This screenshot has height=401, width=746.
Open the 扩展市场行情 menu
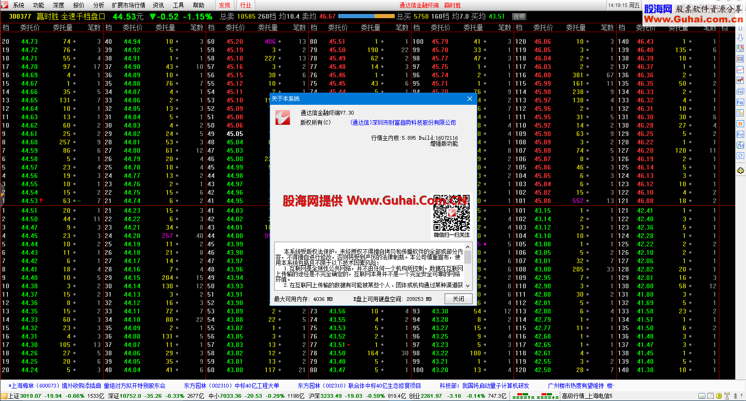(x=129, y=5)
